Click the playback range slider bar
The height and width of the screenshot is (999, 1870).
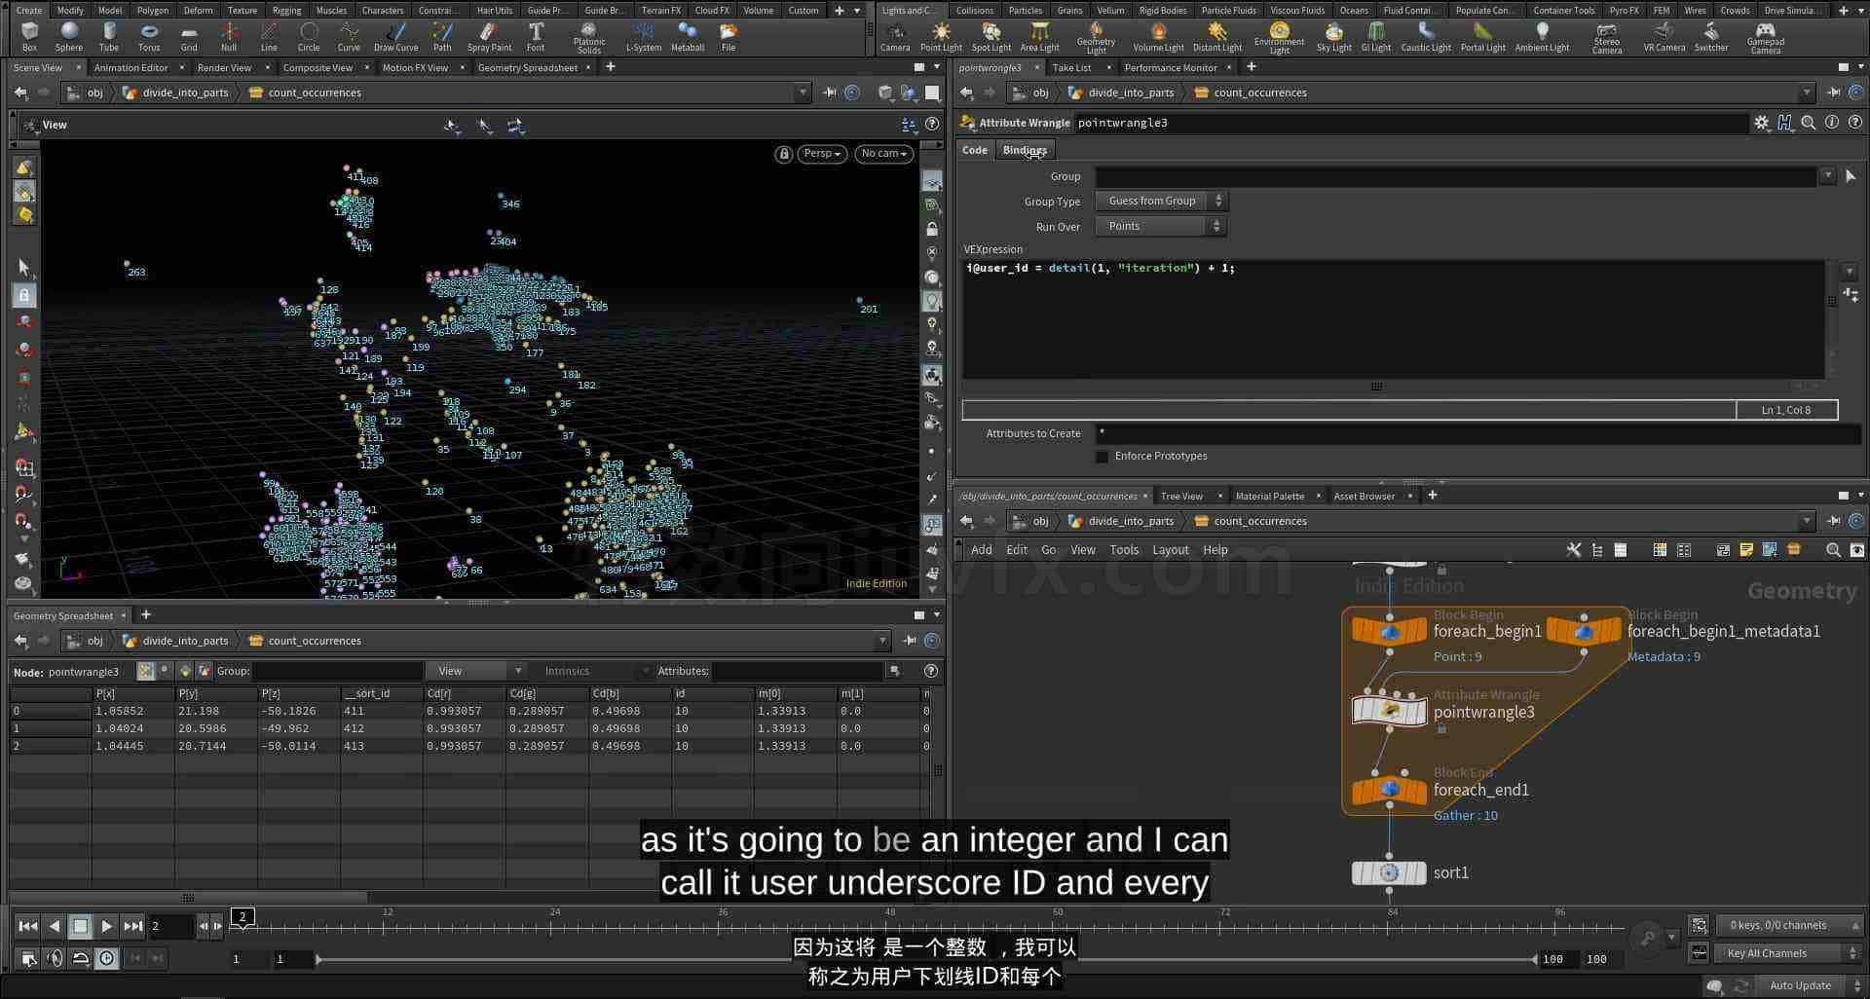coord(925,959)
